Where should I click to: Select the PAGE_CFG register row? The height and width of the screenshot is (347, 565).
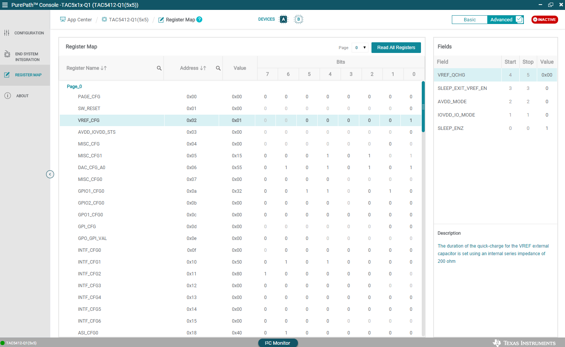pyautogui.click(x=240, y=97)
